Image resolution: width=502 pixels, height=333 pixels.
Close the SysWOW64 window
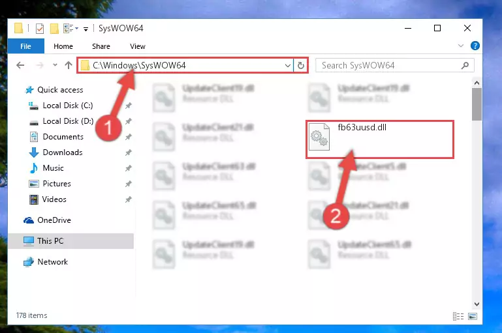tap(467, 28)
